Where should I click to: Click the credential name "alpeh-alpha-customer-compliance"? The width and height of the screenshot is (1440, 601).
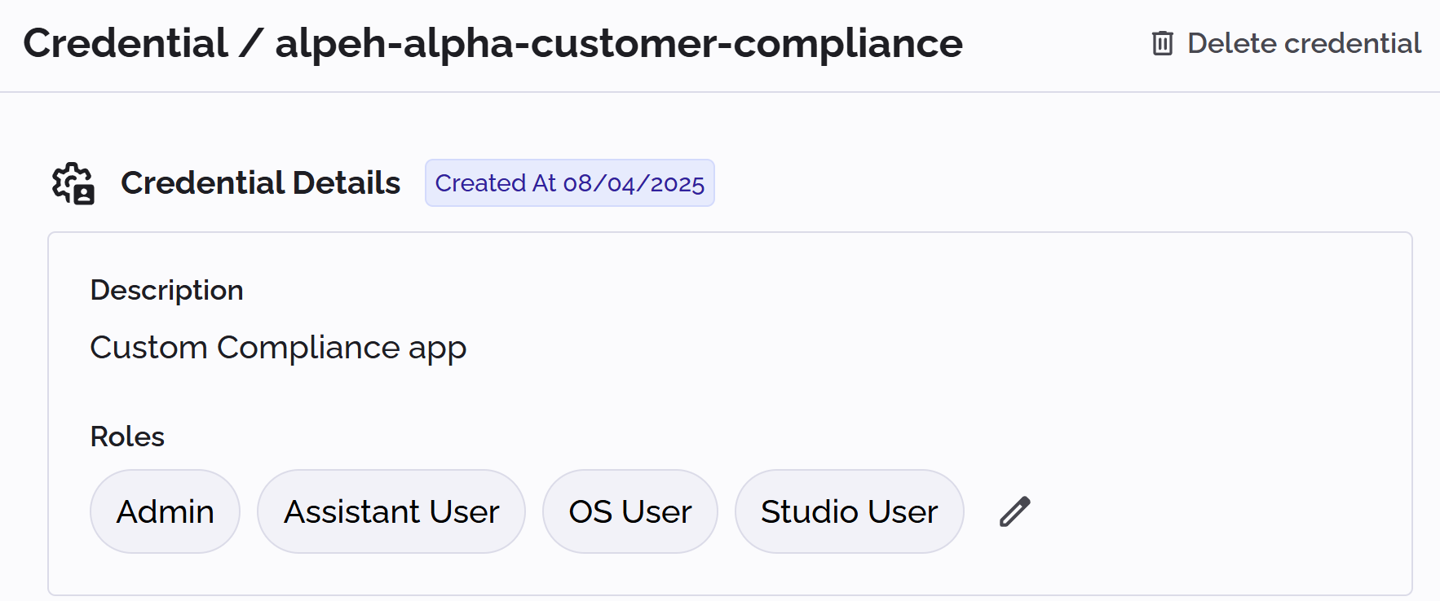click(x=619, y=43)
